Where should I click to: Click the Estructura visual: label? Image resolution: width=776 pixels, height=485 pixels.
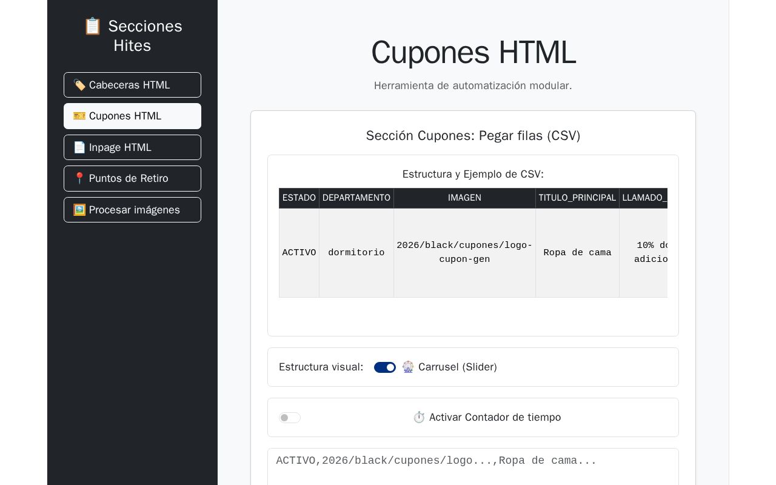[321, 367]
